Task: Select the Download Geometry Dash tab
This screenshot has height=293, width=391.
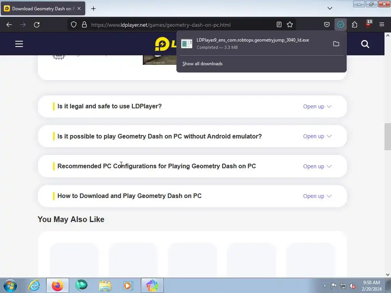Action: click(43, 8)
